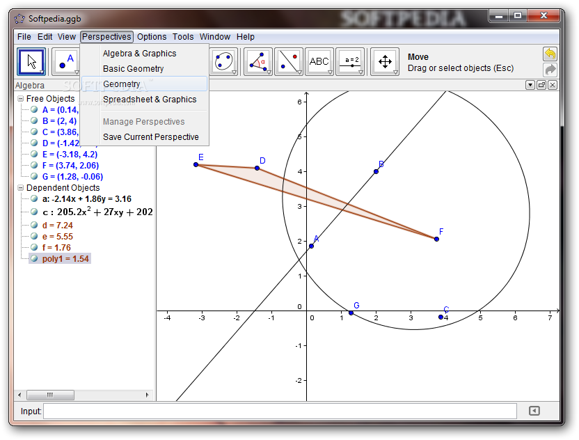
Task: Open the Help menu
Action: point(246,37)
